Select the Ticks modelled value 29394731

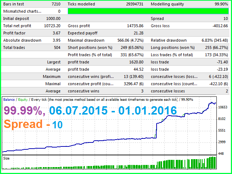click(x=134, y=4)
